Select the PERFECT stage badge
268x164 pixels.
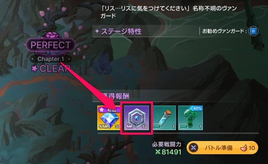[51, 45]
